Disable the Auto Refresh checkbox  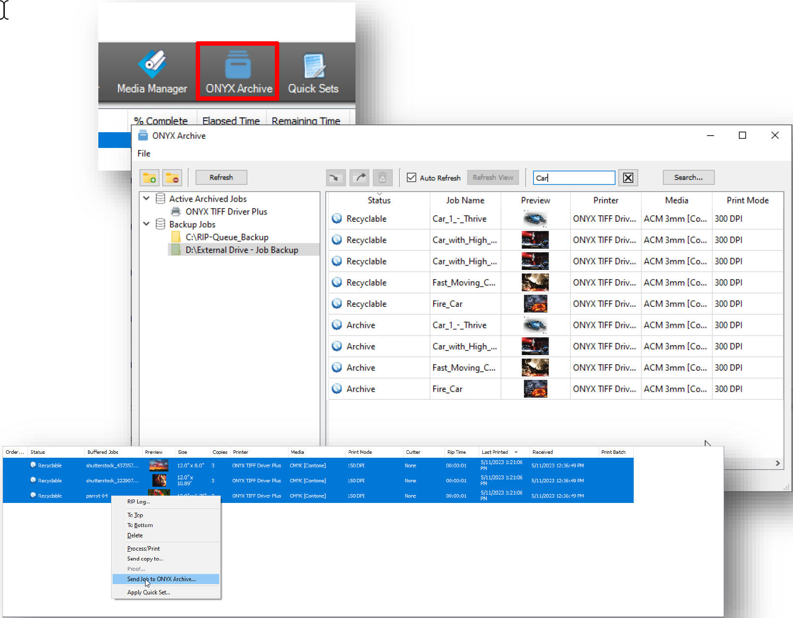pyautogui.click(x=412, y=177)
